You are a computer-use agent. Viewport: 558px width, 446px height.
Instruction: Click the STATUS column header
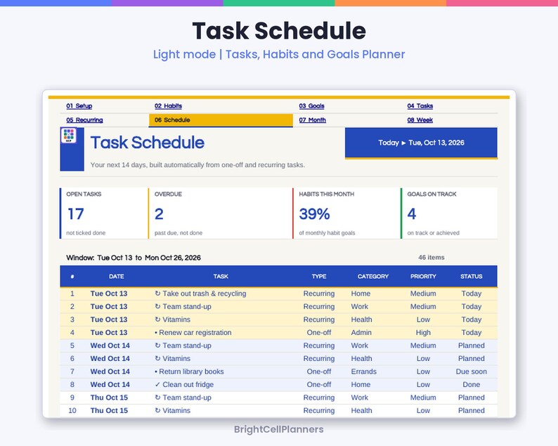click(471, 276)
